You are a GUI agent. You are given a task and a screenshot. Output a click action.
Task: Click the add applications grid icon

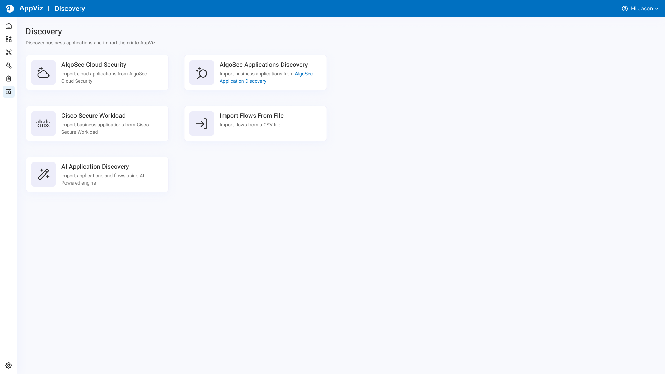(x=9, y=39)
